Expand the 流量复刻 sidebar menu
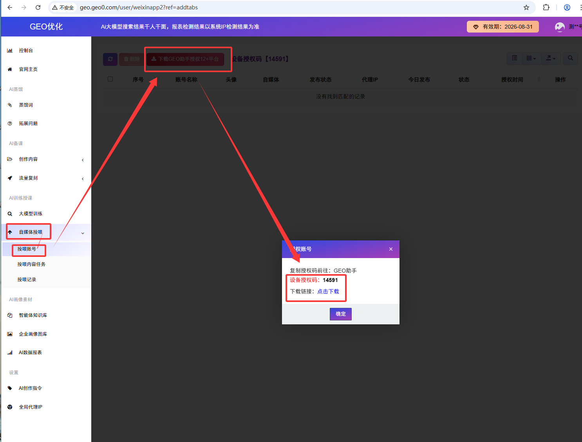The image size is (582, 442). [x=29, y=178]
